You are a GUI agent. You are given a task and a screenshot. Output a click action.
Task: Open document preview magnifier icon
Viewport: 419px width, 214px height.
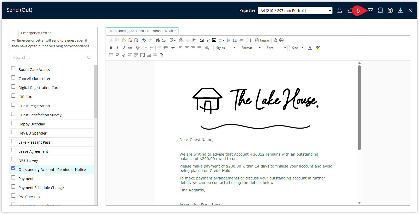(275, 40)
